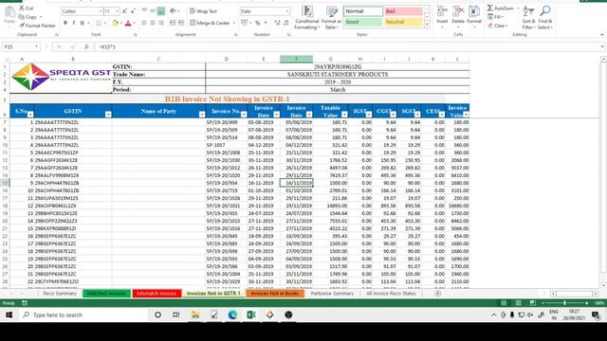This screenshot has width=607, height=341.
Task: Toggle middle vertical alignment
Action: (153, 11)
